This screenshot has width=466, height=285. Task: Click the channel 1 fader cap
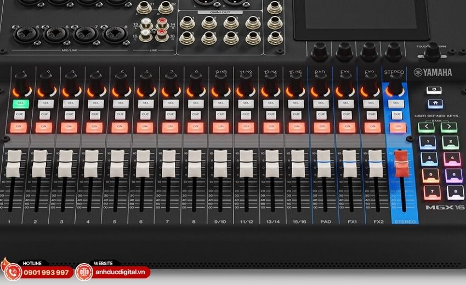coord(14,164)
